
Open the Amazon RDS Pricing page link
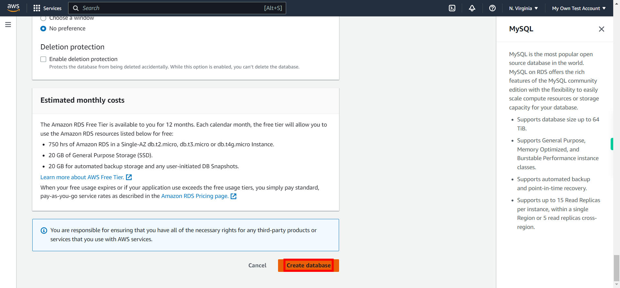(x=195, y=196)
